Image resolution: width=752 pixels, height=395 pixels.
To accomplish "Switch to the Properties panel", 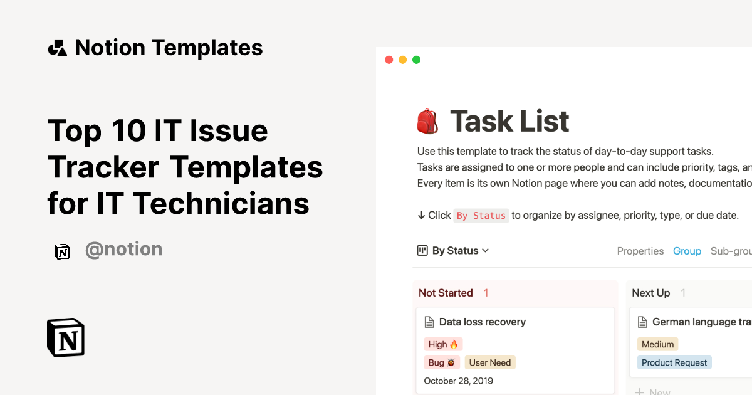I will coord(640,251).
